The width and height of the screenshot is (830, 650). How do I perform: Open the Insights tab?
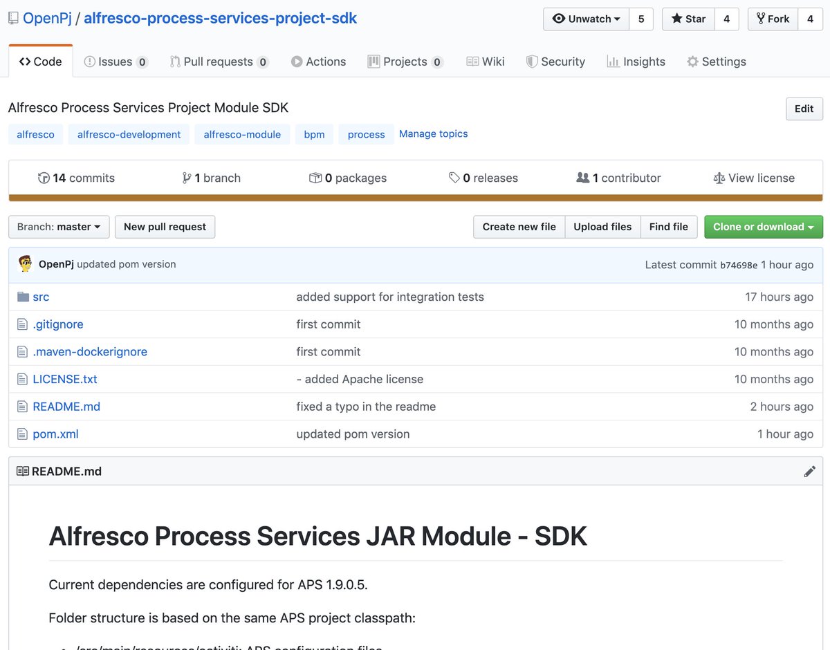click(x=636, y=62)
